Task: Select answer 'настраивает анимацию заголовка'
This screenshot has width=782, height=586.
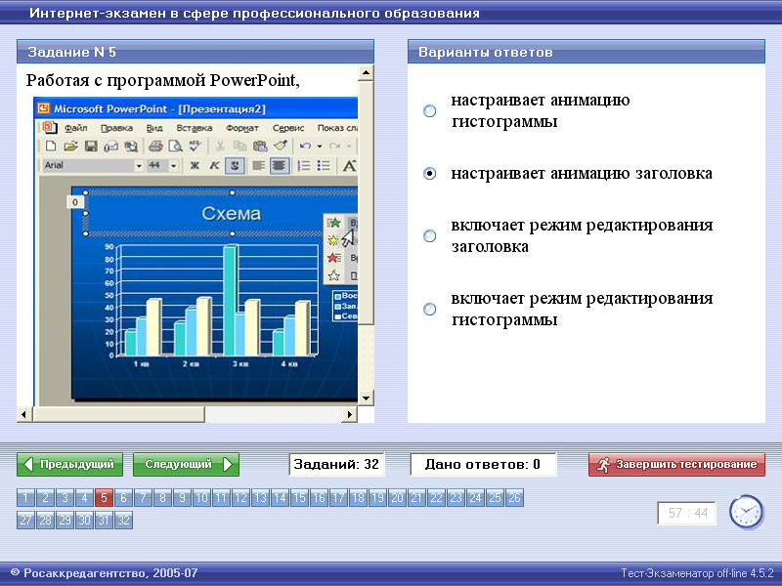Action: point(429,174)
